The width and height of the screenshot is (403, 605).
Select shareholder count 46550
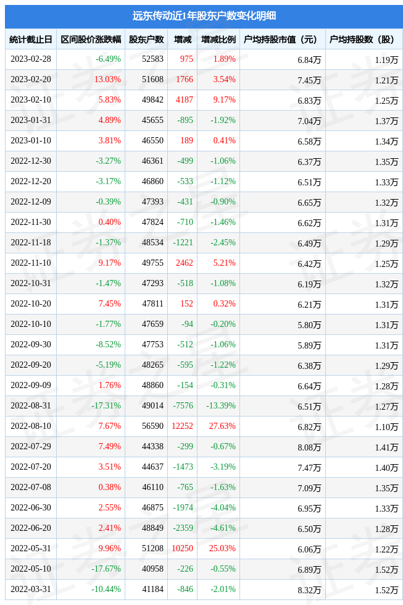(x=152, y=141)
